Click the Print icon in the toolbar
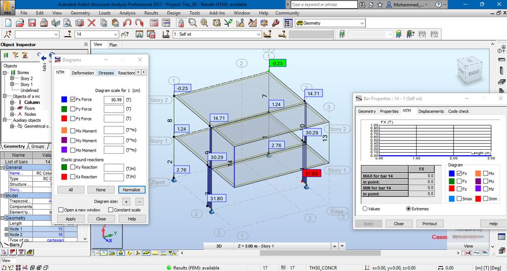Screen dimensions: 507x271 [x=44, y=23]
